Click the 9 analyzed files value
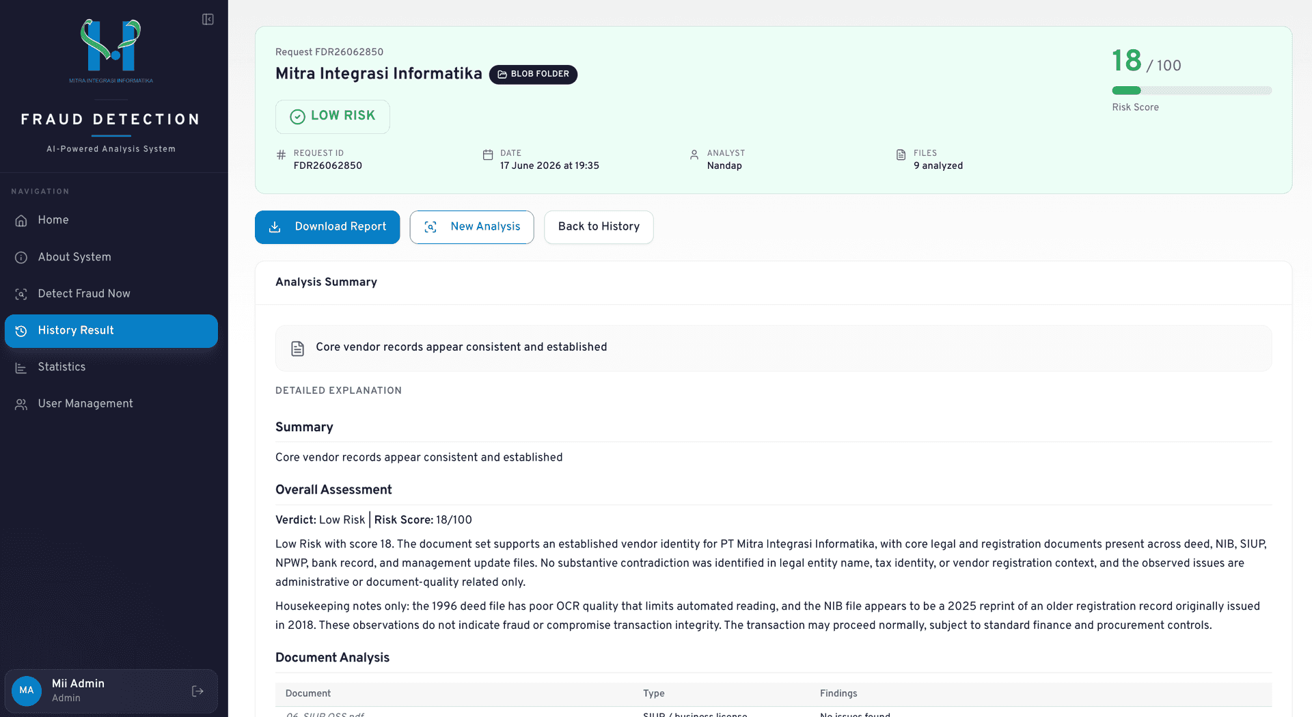The width and height of the screenshot is (1312, 717). 938,166
